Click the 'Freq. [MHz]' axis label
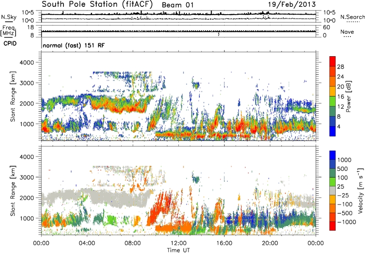The height and width of the screenshot is (253, 365). click(8, 31)
